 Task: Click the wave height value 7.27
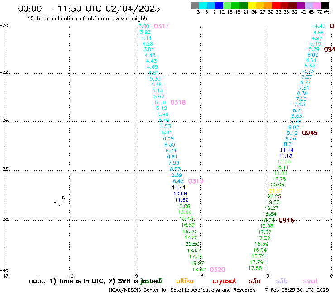click(307, 77)
